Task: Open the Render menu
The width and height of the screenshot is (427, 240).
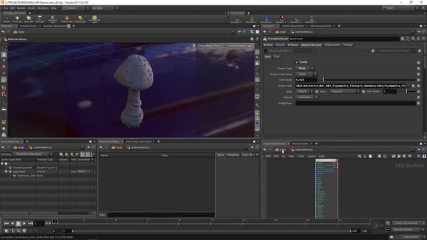Action: pos(21,8)
